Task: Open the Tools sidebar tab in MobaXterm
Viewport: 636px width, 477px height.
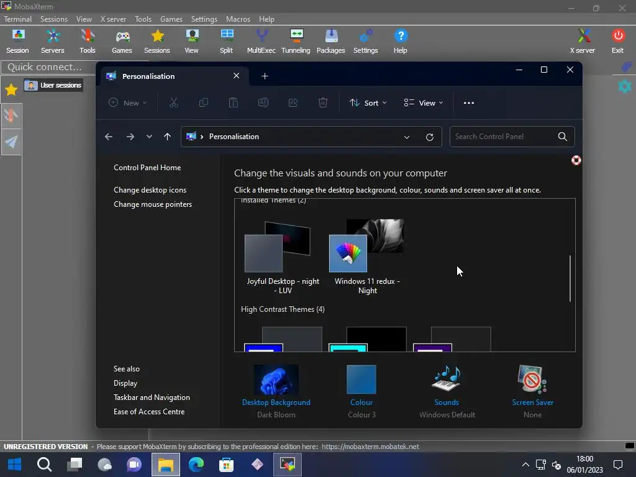Action: pyautogui.click(x=11, y=116)
